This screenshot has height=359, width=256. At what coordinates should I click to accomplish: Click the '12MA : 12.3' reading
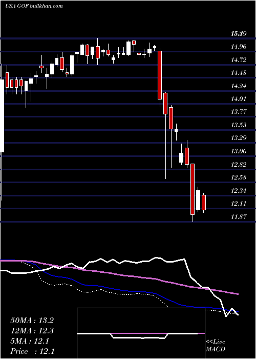point(32,331)
